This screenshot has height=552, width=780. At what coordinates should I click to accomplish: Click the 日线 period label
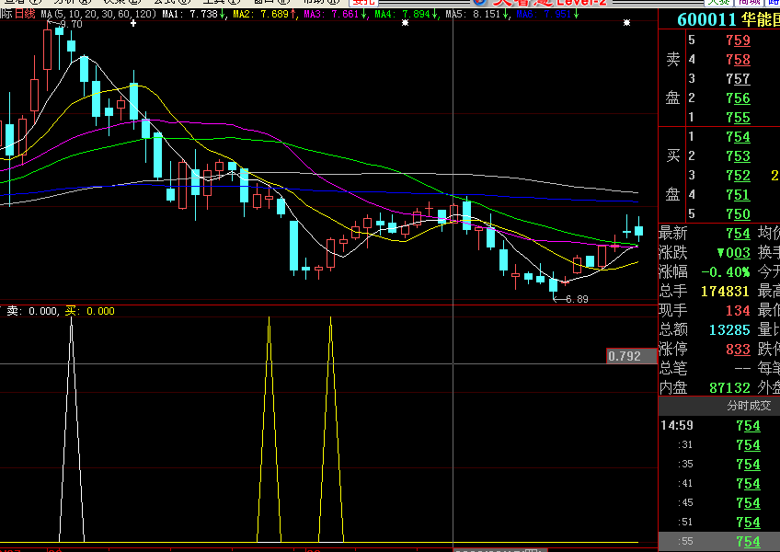click(24, 15)
